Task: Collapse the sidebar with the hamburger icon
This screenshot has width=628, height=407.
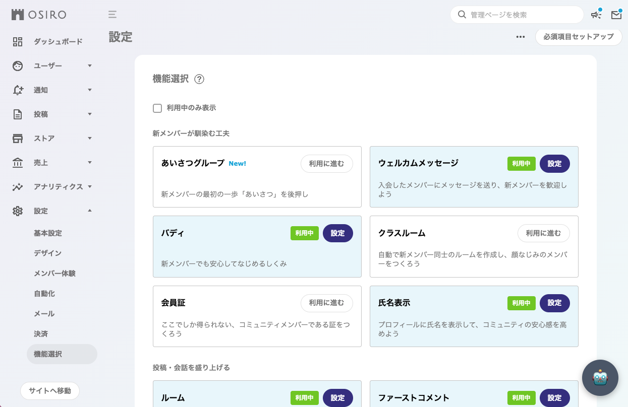Action: [112, 15]
